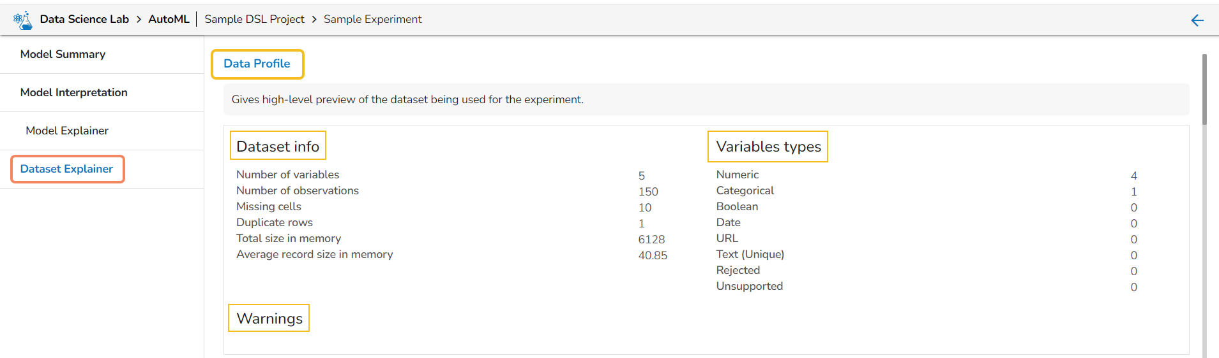Click the dataset preview description banner
This screenshot has width=1219, height=358.
(706, 99)
